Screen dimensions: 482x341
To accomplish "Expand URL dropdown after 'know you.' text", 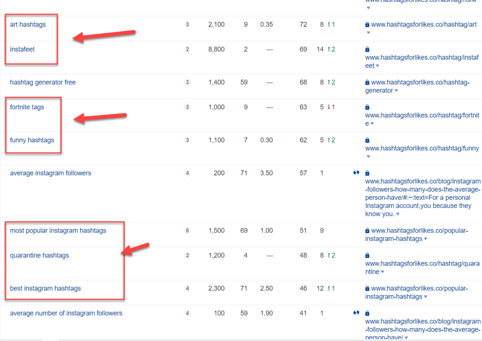I will click(x=398, y=214).
